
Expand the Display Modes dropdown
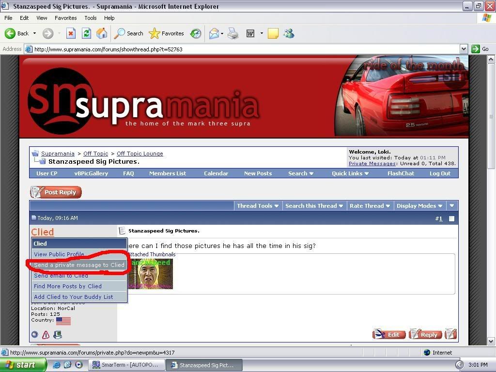click(x=419, y=206)
